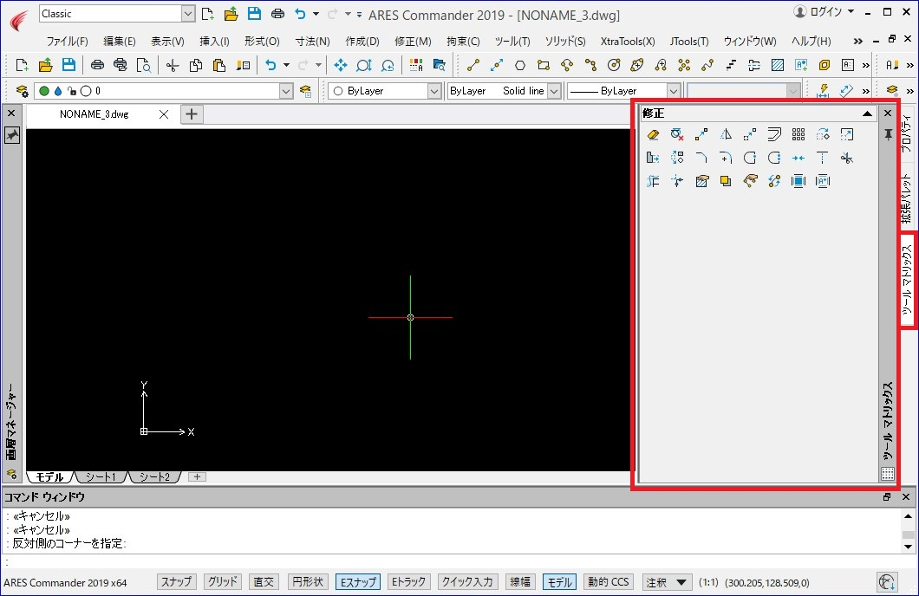
Task: Select the Erase tool in 修正 palette
Action: point(653,134)
